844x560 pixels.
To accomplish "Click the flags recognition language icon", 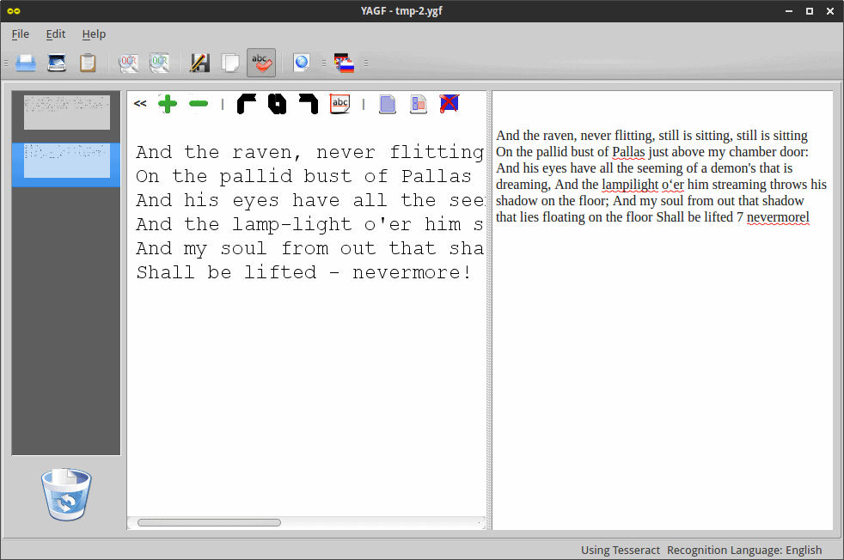I will point(344,63).
